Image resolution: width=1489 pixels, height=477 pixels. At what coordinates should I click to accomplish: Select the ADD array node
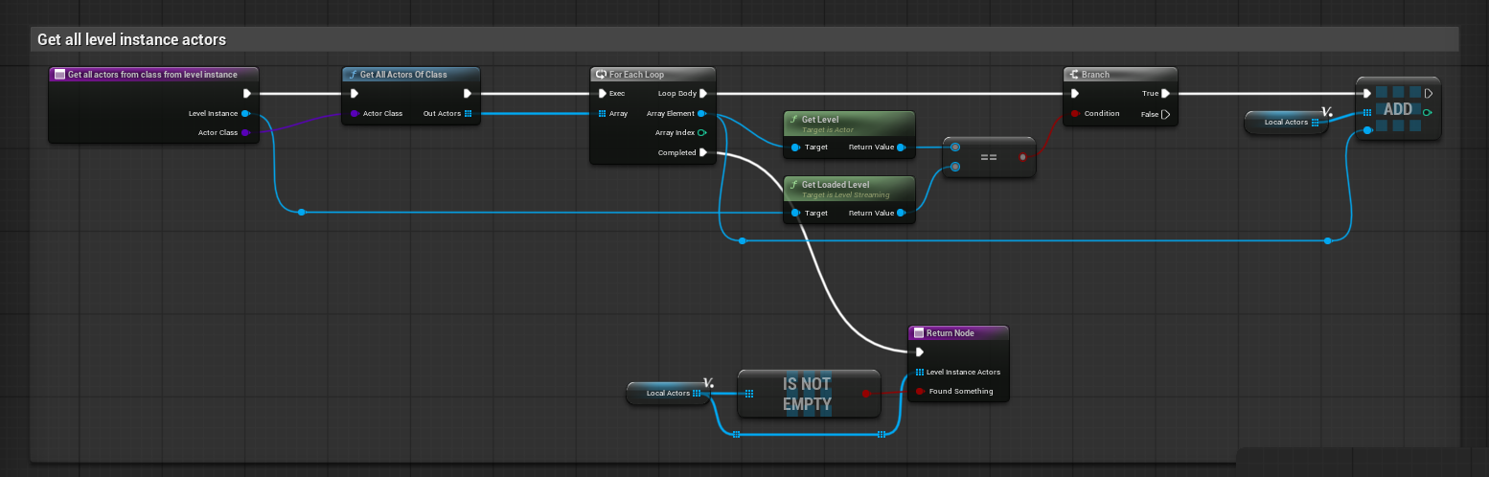[1398, 108]
